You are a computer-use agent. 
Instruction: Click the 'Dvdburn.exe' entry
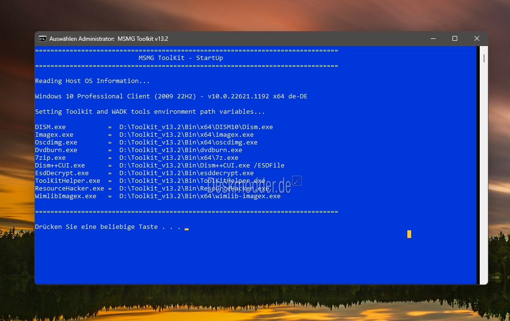(x=56, y=150)
